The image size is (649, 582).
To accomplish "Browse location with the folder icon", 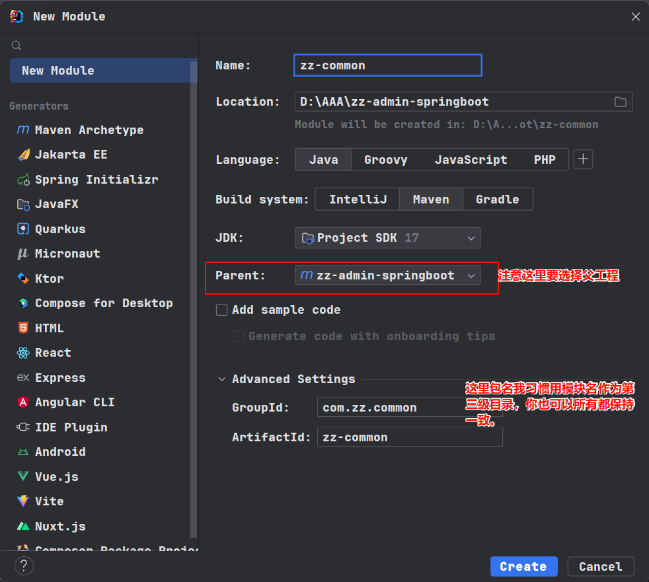I will click(620, 102).
